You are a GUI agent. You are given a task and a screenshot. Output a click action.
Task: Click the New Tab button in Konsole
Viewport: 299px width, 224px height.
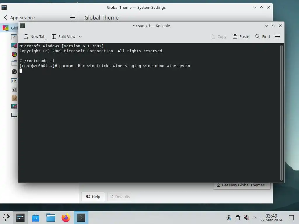34,36
